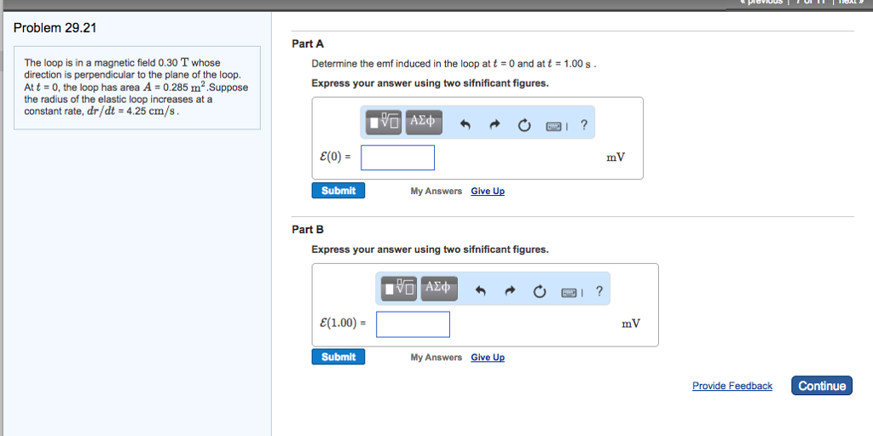This screenshot has width=873, height=436.
Task: Open the Provide Feedback link
Action: pos(732,386)
